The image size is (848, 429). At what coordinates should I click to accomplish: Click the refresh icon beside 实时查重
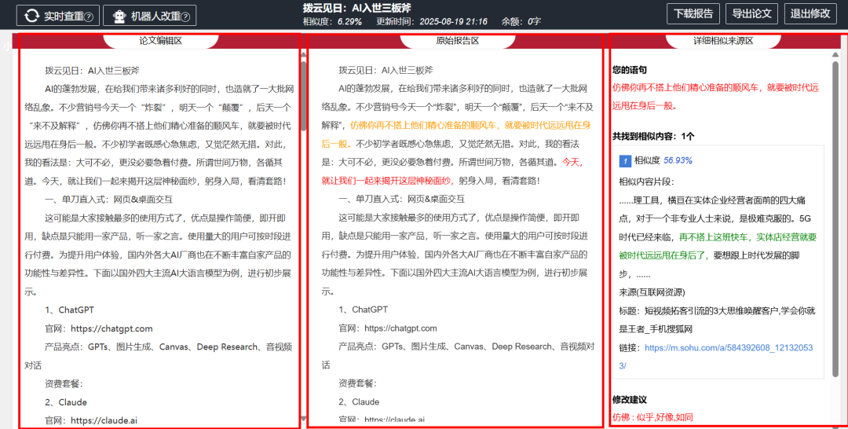pos(32,16)
